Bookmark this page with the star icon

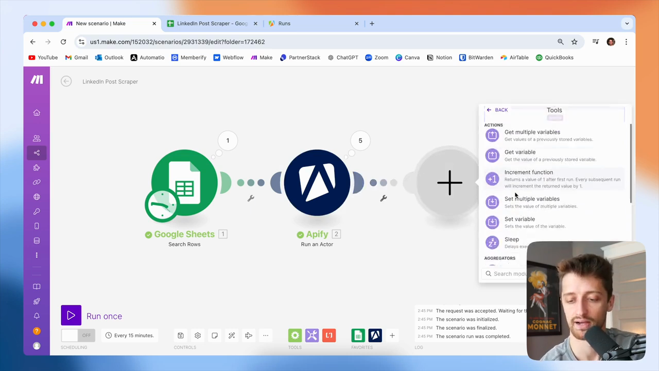(575, 42)
